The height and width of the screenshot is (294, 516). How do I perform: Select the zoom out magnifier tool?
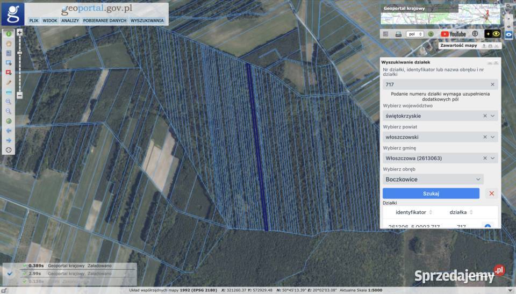9,111
